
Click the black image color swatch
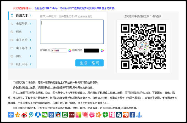point(92,51)
